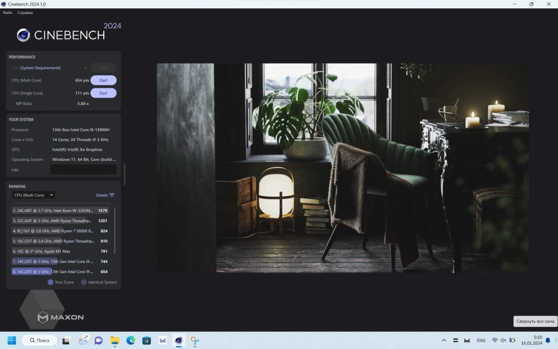The width and height of the screenshot is (558, 349).
Task: Open the Файл menu
Action: [x=8, y=12]
